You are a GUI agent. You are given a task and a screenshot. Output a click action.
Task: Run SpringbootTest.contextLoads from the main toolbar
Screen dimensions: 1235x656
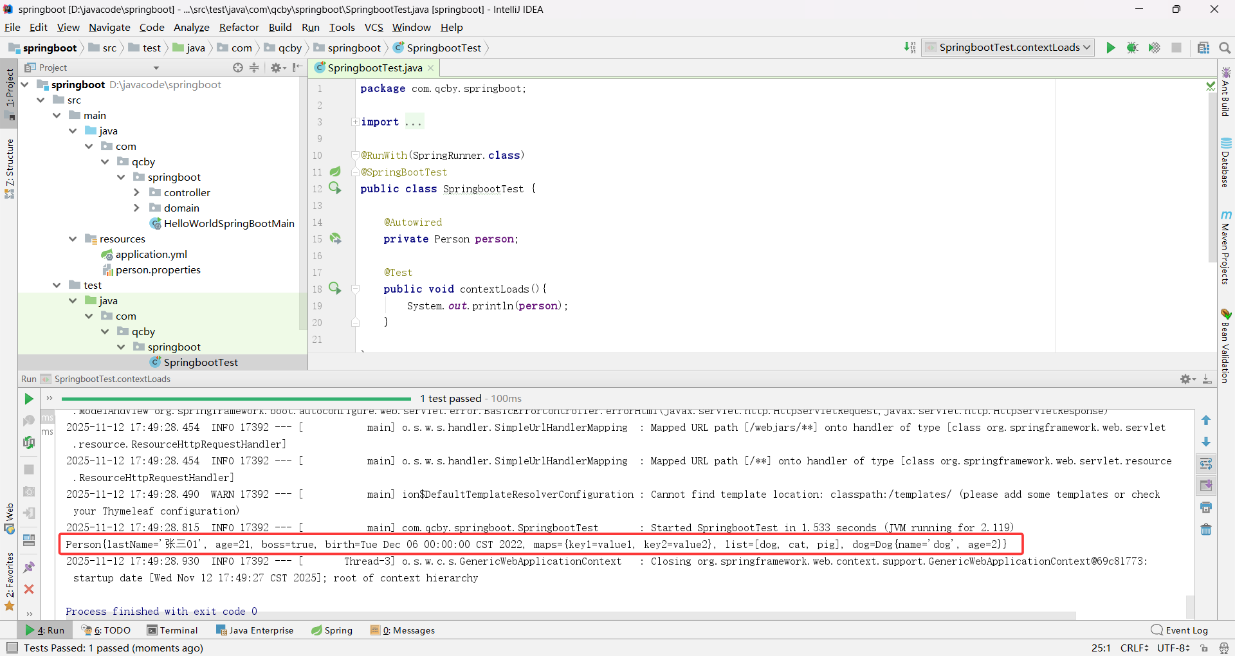coord(1111,48)
